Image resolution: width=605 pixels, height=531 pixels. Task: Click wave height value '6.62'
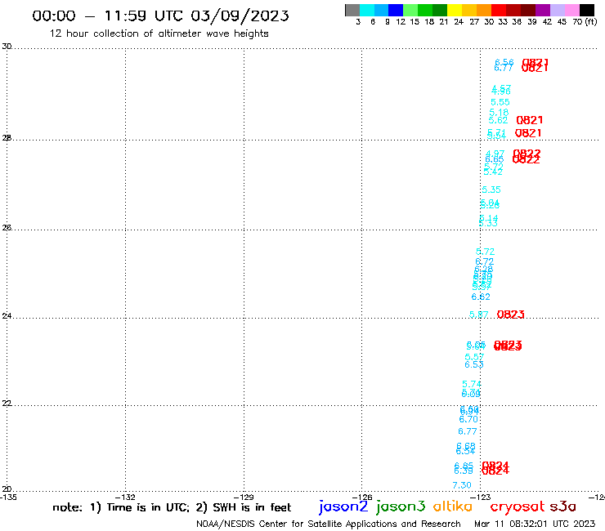tap(481, 297)
